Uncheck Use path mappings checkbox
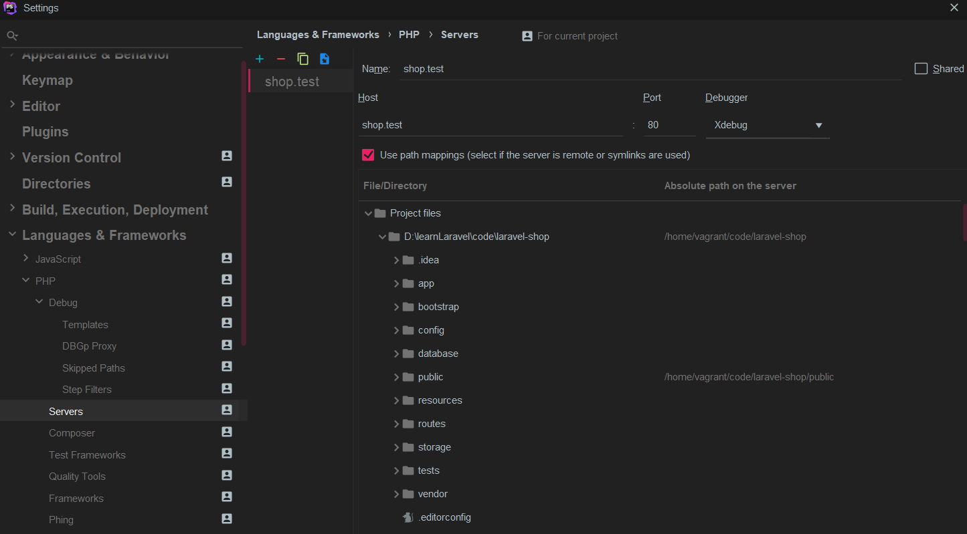 tap(368, 155)
